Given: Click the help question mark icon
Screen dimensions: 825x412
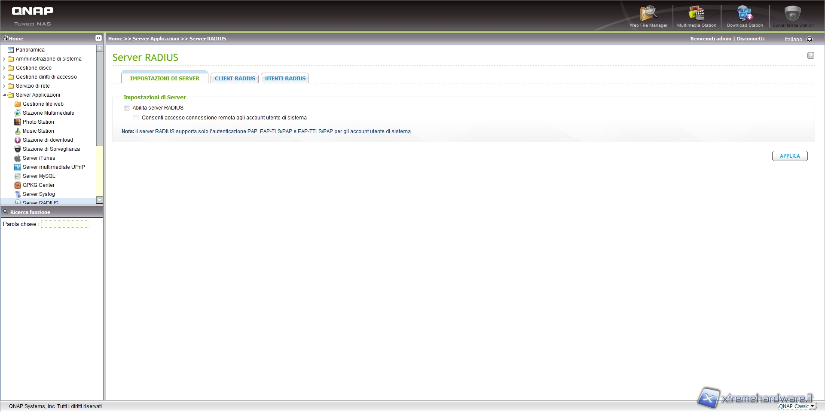Looking at the screenshot, I should (x=810, y=55).
